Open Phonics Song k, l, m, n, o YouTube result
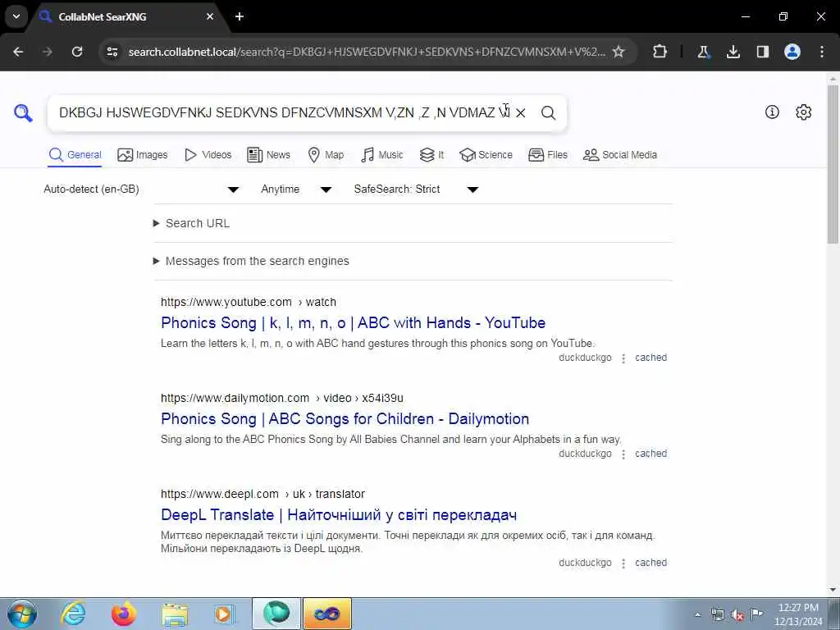The width and height of the screenshot is (840, 630). [x=353, y=322]
